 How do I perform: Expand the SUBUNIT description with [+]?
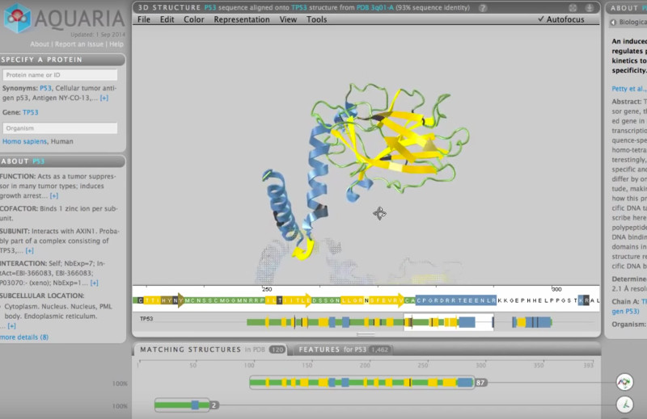coord(29,251)
